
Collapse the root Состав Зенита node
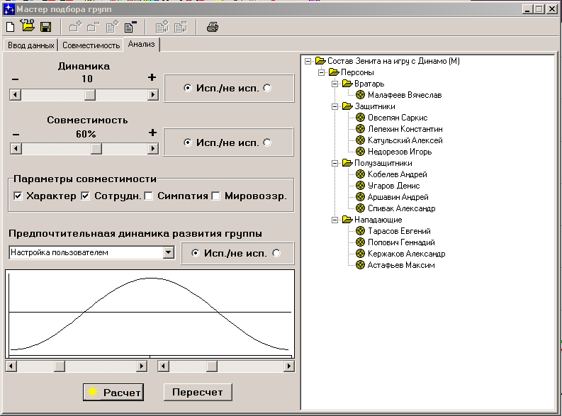pyautogui.click(x=308, y=61)
